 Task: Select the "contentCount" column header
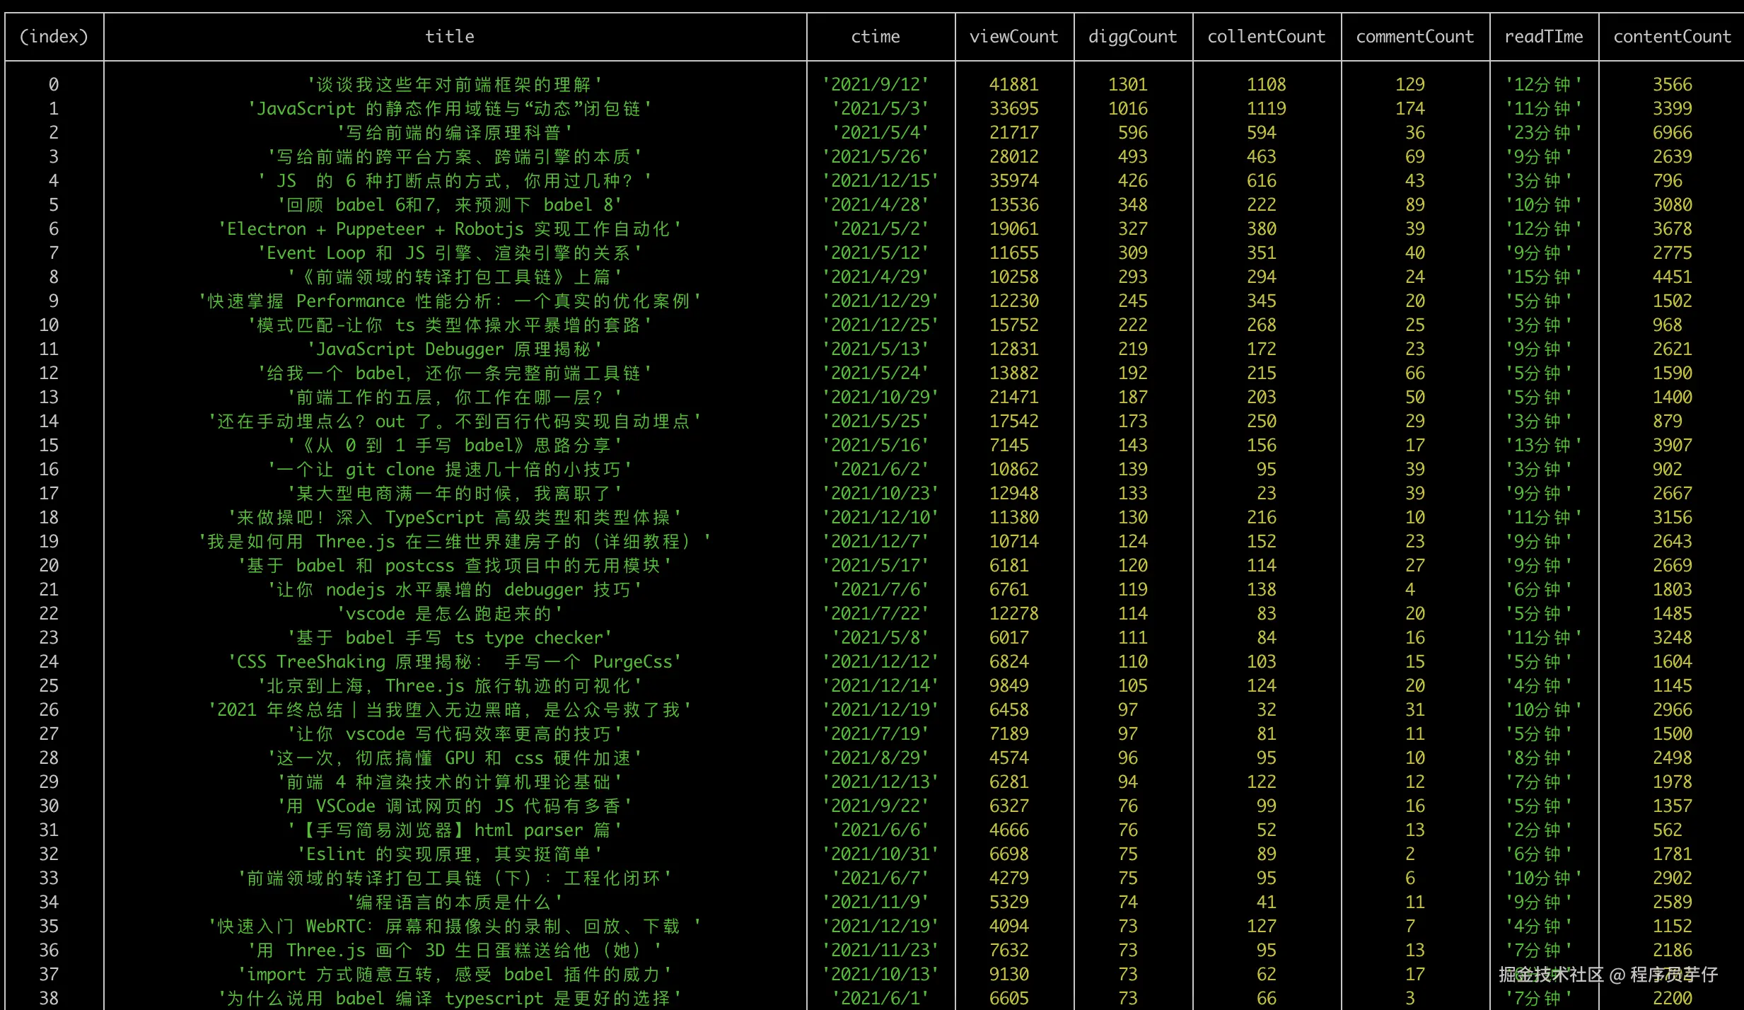1673,37
